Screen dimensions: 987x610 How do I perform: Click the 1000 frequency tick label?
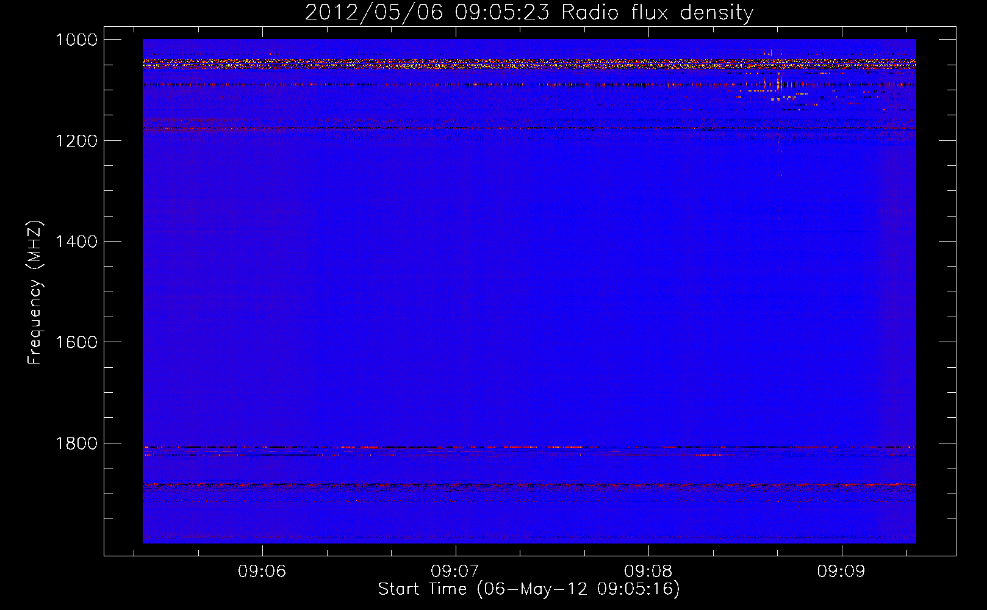click(77, 40)
